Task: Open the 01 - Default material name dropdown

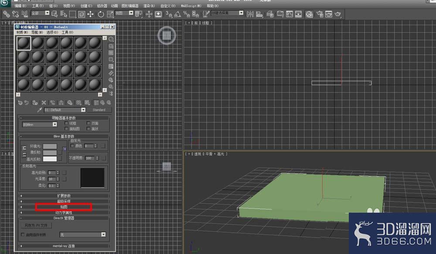Action: (83, 110)
